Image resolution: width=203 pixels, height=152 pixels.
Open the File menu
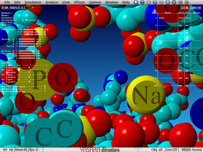pos(7,2)
